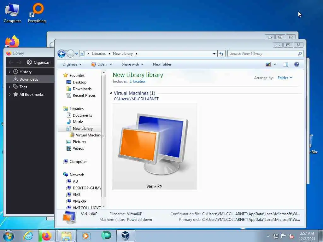
Task: Click the change view icon
Action: pyautogui.click(x=268, y=64)
